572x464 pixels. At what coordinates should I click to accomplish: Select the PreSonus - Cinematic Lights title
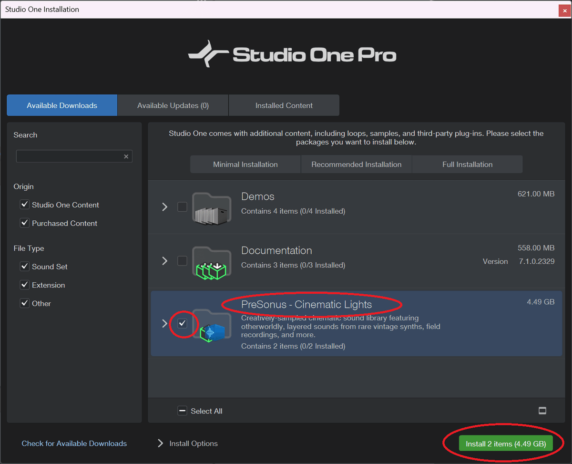(x=306, y=304)
